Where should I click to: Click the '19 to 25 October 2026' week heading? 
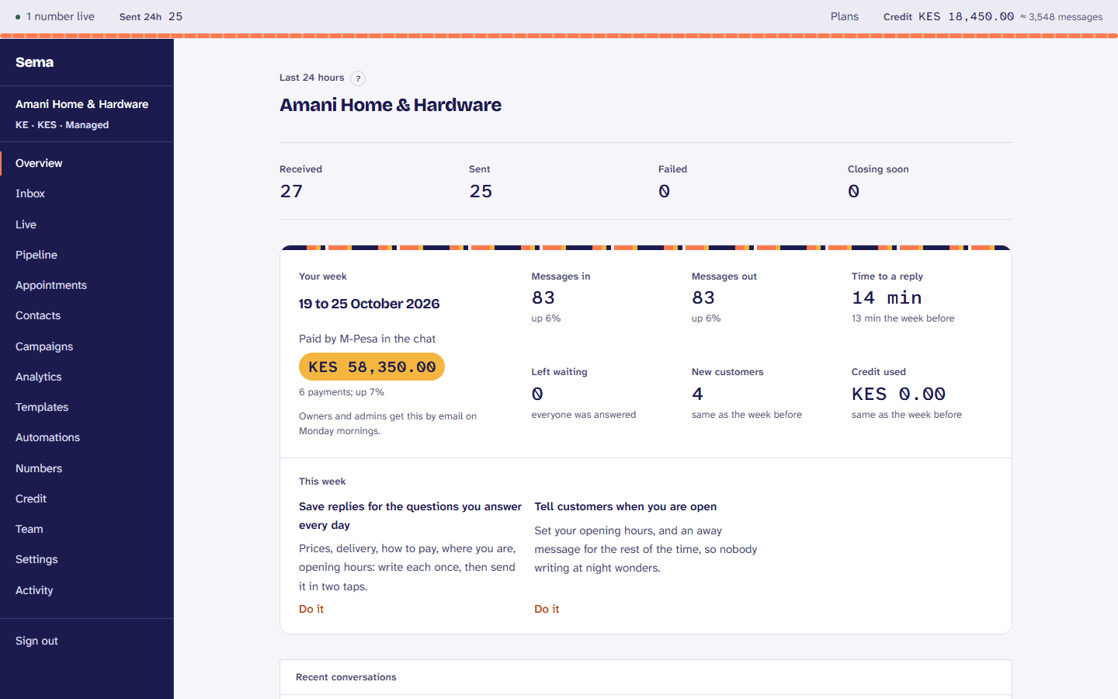click(370, 304)
